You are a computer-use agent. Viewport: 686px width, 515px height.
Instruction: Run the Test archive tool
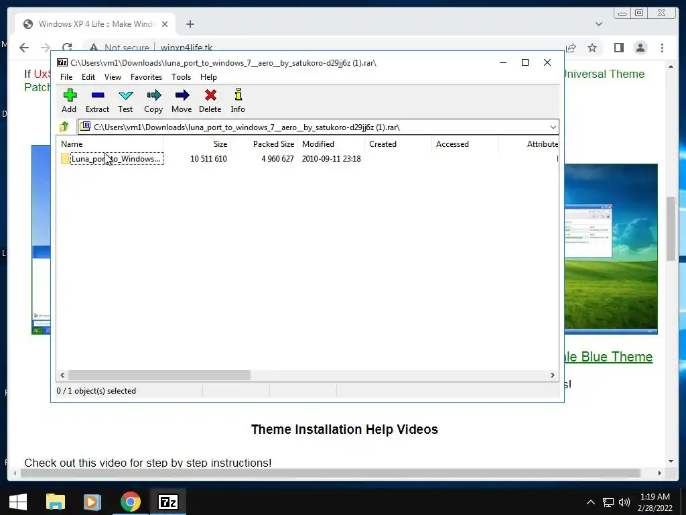coord(125,101)
